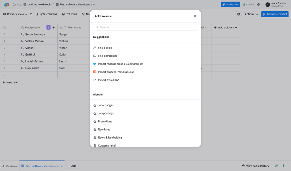Click the Sergei Nemogai cell

pyautogui.click(x=38, y=34)
